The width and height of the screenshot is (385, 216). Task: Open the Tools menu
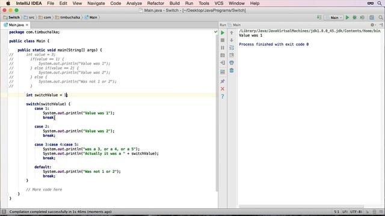pos(204,4)
